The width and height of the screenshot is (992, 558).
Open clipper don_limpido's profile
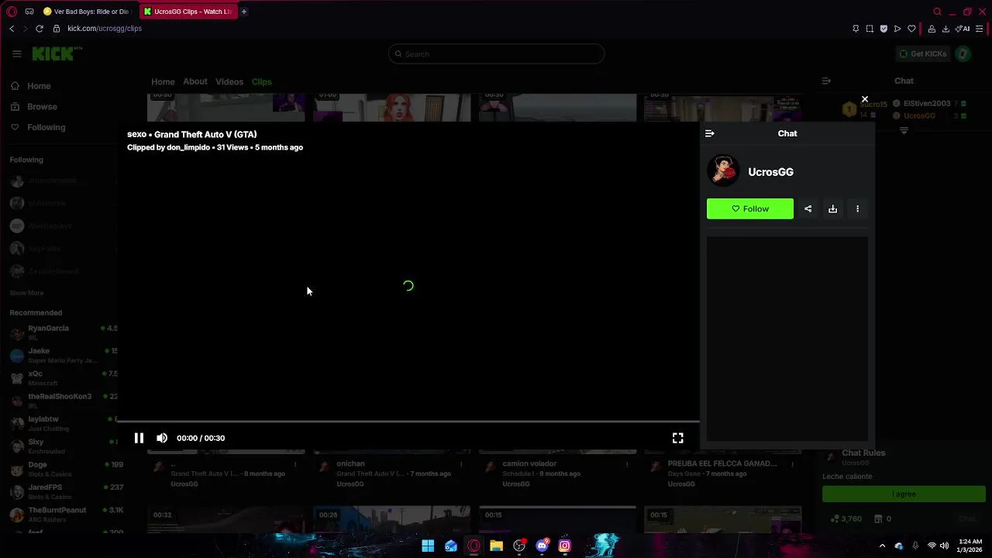point(188,147)
